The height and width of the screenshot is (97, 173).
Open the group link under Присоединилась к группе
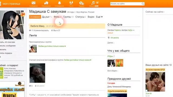pyautogui.click(x=52, y=46)
